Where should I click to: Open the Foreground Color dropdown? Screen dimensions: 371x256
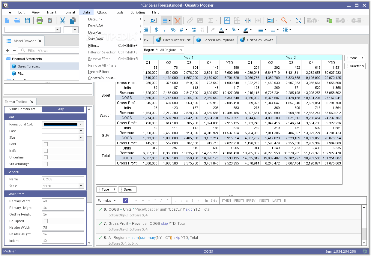pos(80,124)
